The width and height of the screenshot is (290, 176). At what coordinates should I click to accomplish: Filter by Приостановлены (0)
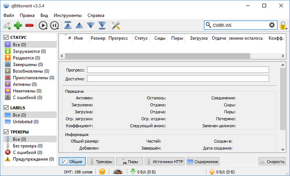(x=30, y=77)
